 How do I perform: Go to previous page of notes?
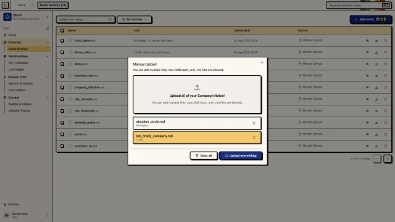pos(377,159)
